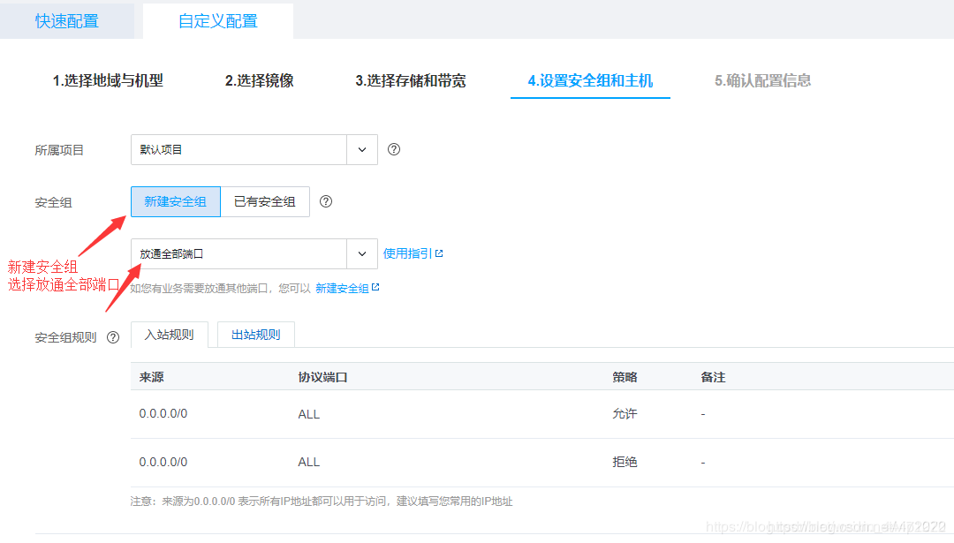Select the 新建安全组 option
The width and height of the screenshot is (954, 543).
pyautogui.click(x=175, y=201)
